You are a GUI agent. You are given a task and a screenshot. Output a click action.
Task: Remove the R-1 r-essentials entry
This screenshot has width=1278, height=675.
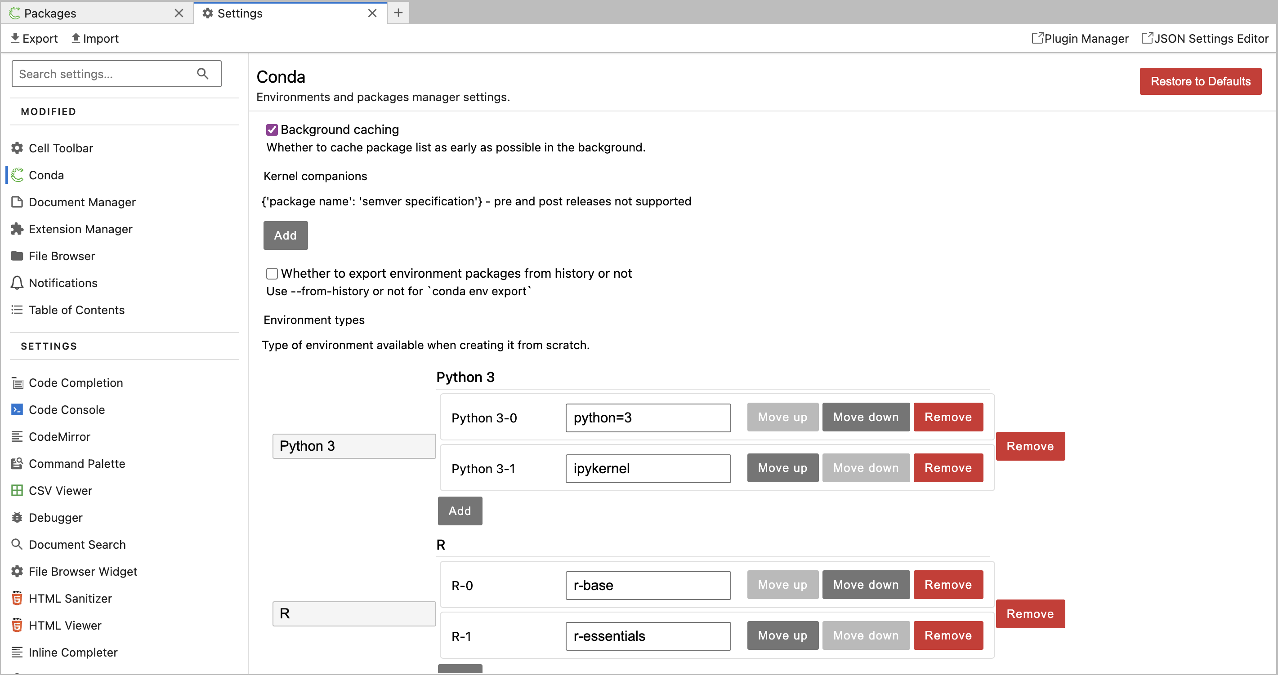point(947,635)
